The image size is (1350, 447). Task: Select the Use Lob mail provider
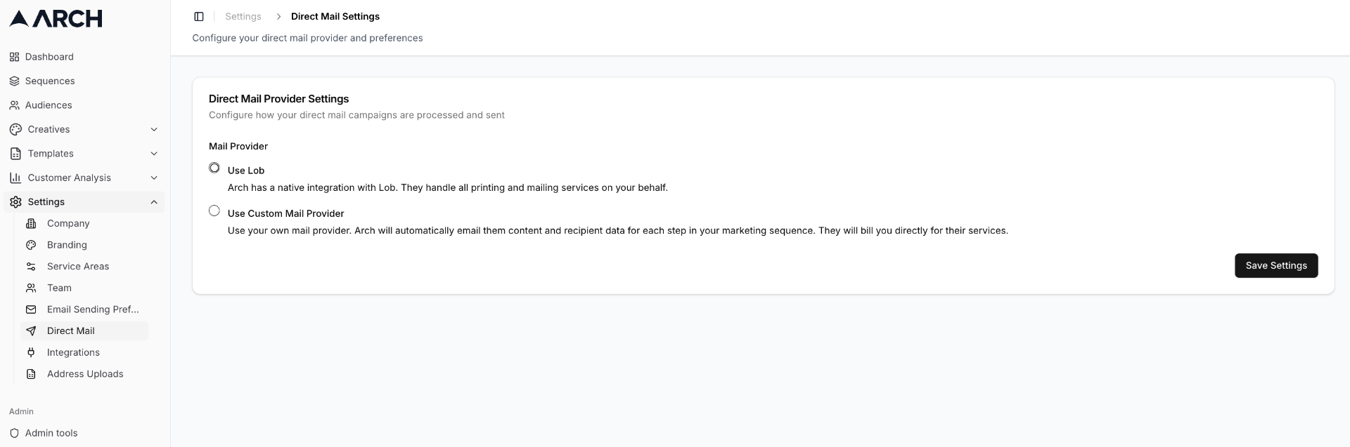214,168
